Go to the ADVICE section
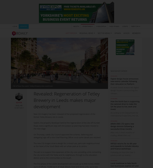The height and width of the screenshot is (168, 153). [126, 33]
